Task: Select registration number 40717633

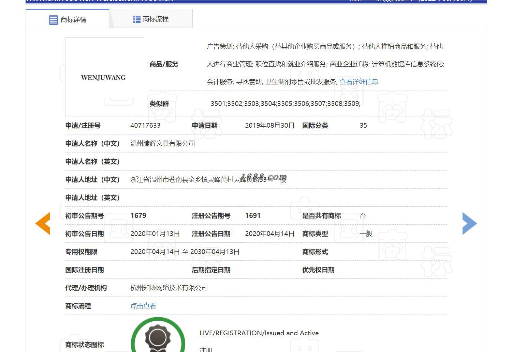Action: coord(145,125)
